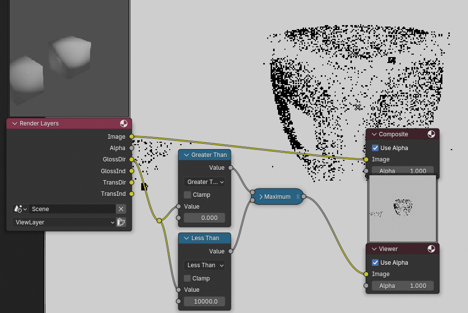Click the Viewer node's preview thumbnail
Image resolution: width=468 pixels, height=313 pixels.
click(x=403, y=208)
